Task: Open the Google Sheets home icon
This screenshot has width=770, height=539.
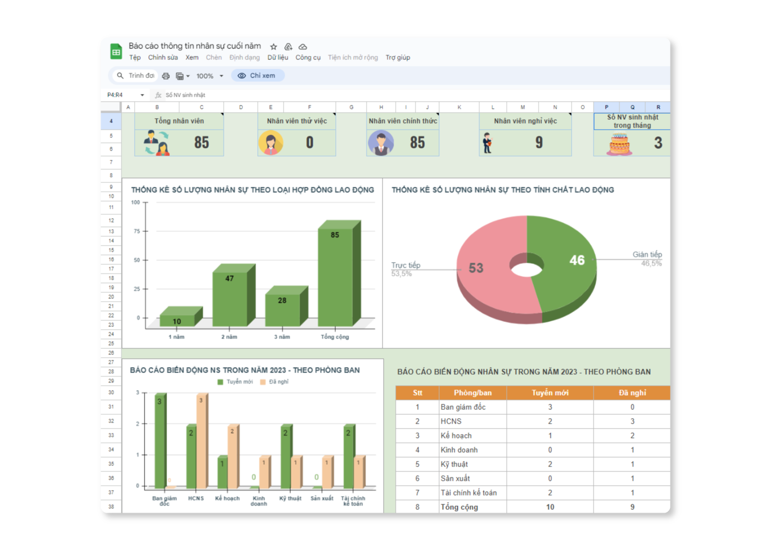Action: (116, 52)
